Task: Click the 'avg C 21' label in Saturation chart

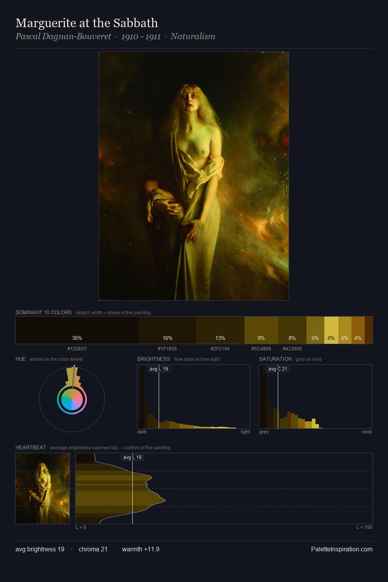Action: (278, 369)
